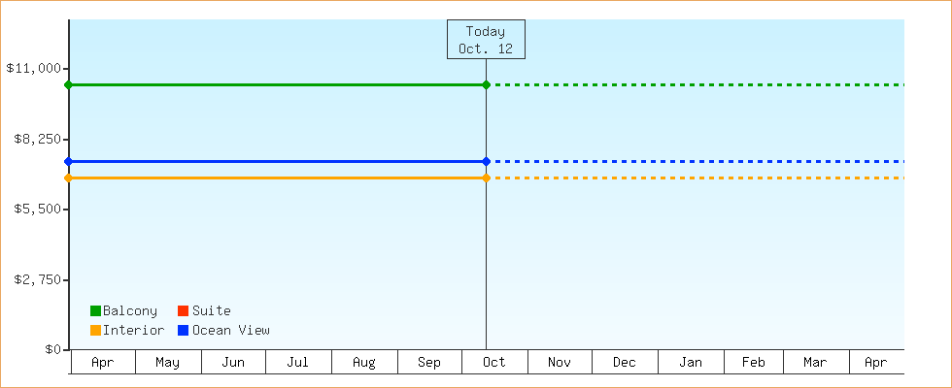Click the Today Oct. 12 marker box
952x388 pixels.
[x=486, y=40]
